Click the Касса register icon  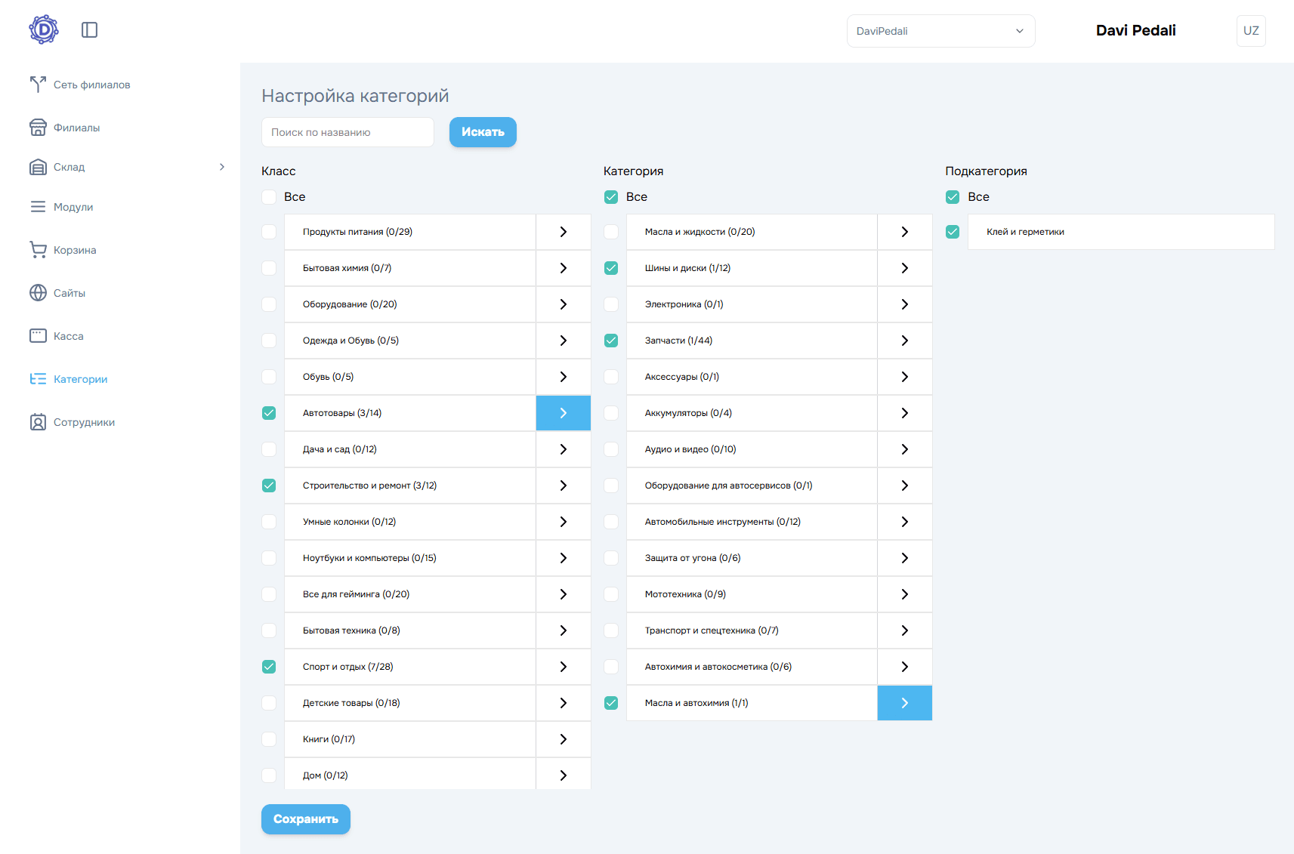coord(38,336)
